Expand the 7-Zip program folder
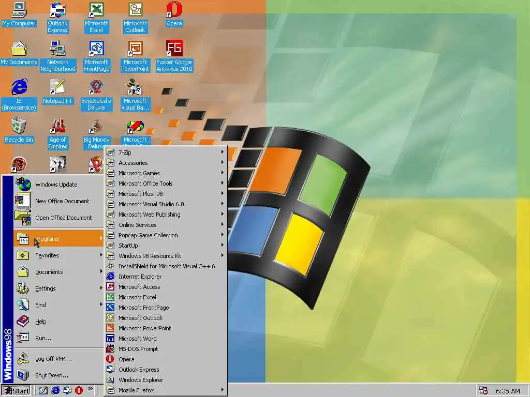 click(166, 152)
